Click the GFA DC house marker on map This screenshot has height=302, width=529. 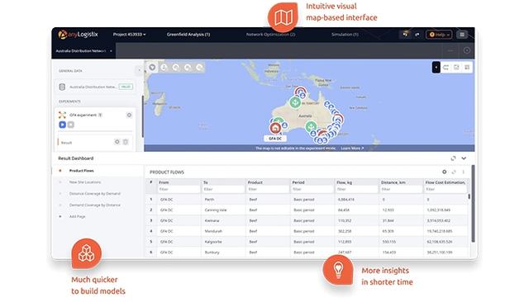[275, 128]
